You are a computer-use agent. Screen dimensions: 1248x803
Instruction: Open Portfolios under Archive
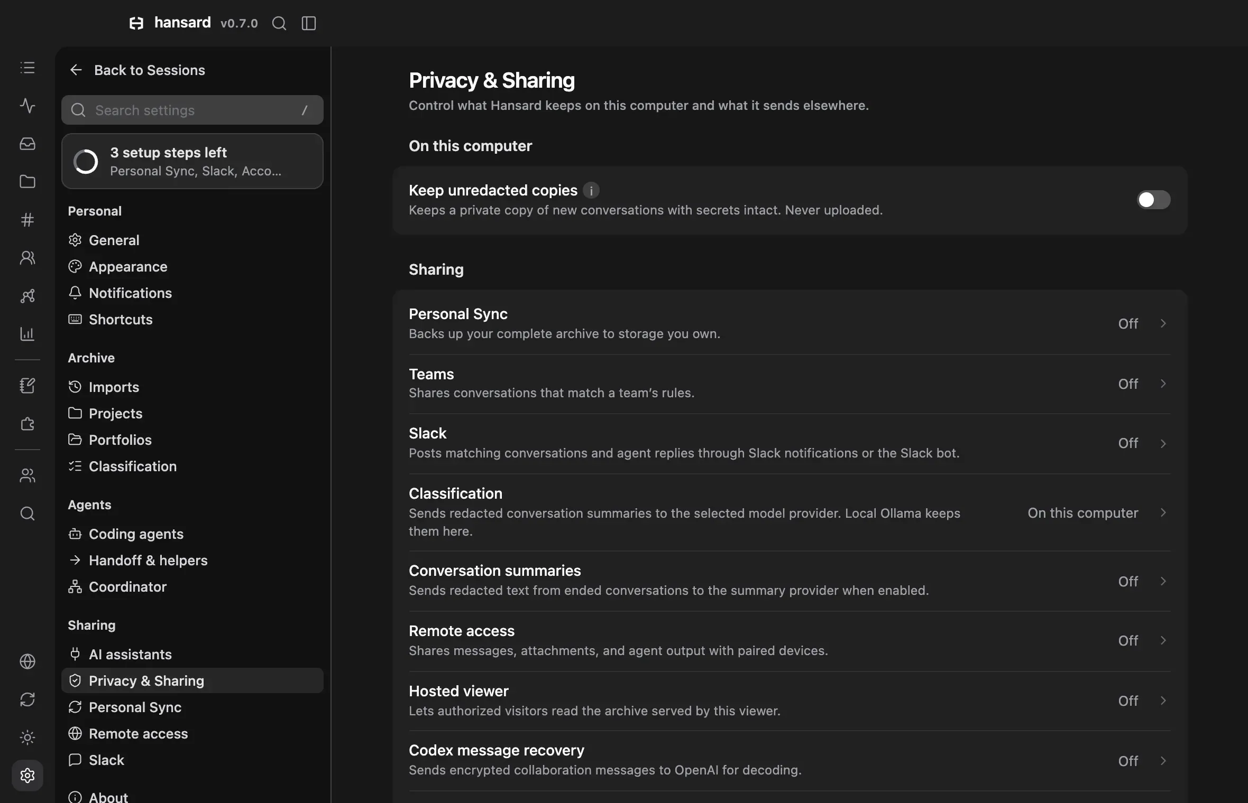coord(192,440)
